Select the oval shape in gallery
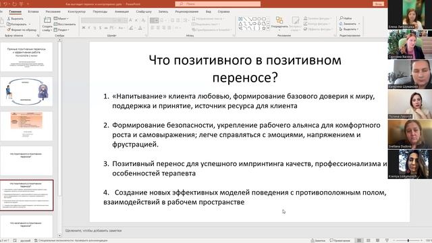Viewport: 432px width, 243px height. coord(259,19)
